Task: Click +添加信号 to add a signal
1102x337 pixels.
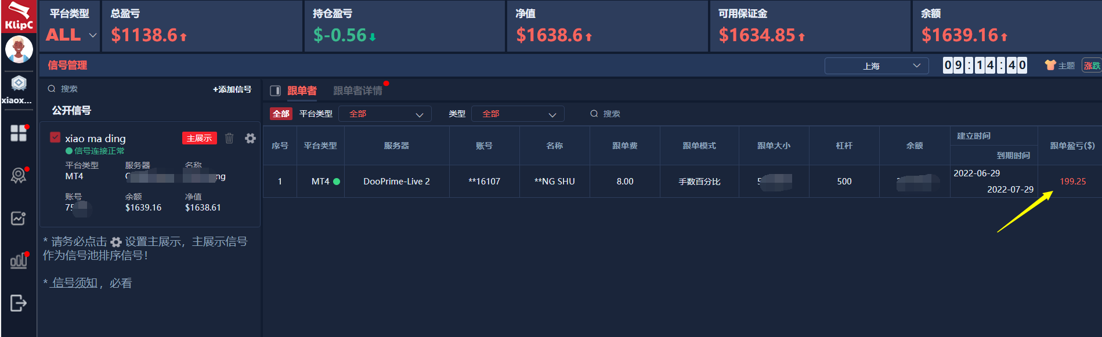Action: tap(232, 89)
